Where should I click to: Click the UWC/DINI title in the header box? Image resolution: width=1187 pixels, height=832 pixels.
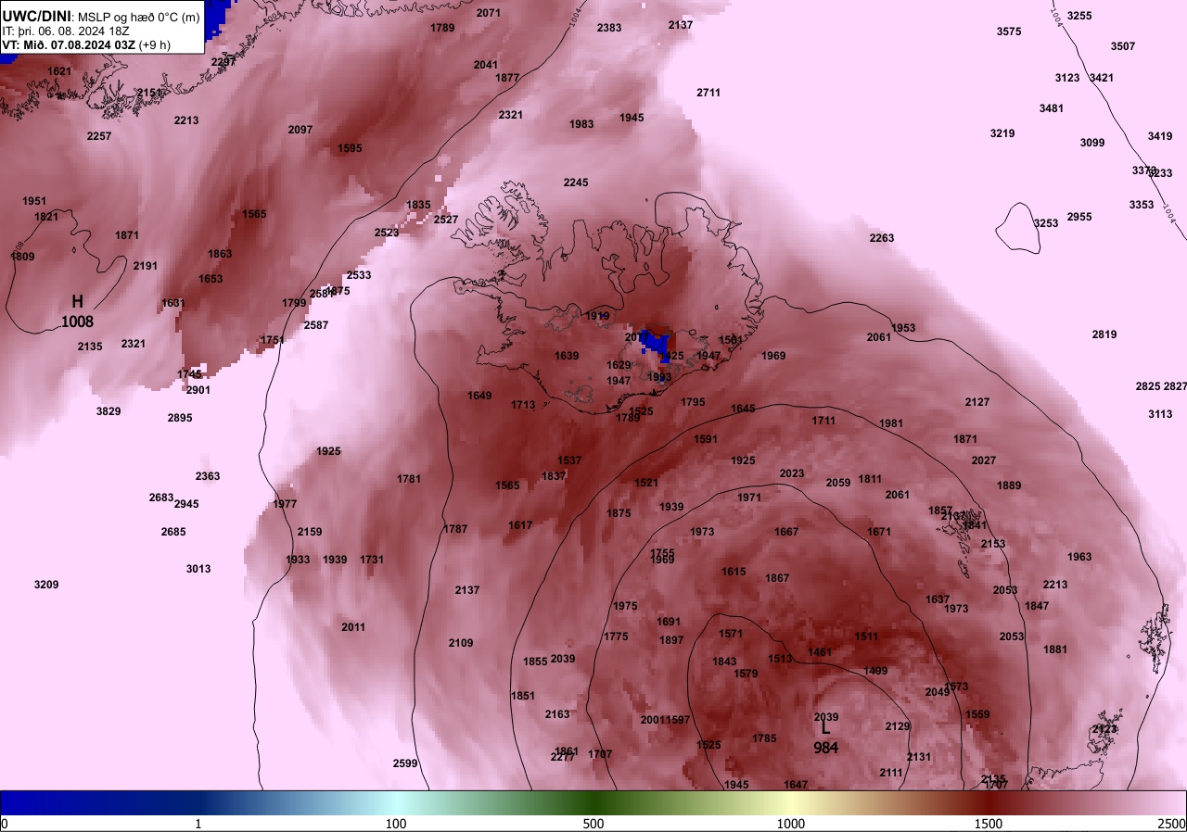[37, 15]
